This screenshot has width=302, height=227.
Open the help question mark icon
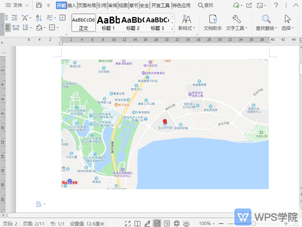pyautogui.click(x=276, y=5)
